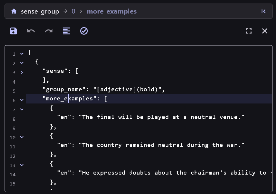Click the home icon in breadcrumb

click(14, 11)
